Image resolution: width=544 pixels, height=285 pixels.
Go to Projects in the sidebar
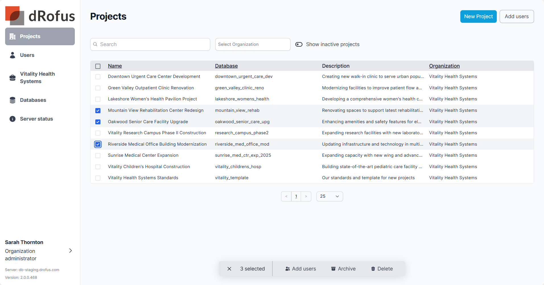[40, 36]
